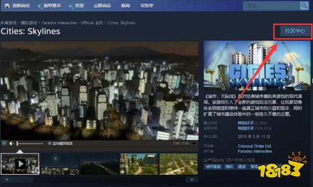Click the thumbnail strip left arrow
313x187 pixels.
(x=7, y=180)
